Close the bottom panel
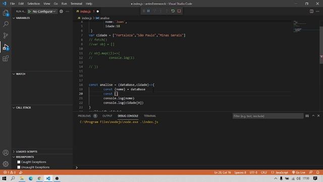323x182 pixels. coord(318,116)
